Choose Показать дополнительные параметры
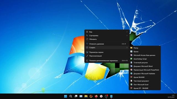This screenshot has width=177, height=99. point(107,61)
